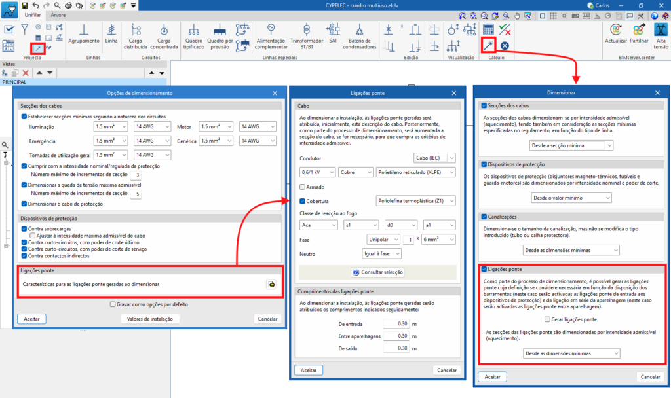Viewport: 671px width, 398px height.
Task: Open the Alta tensão tool
Action: [x=661, y=30]
